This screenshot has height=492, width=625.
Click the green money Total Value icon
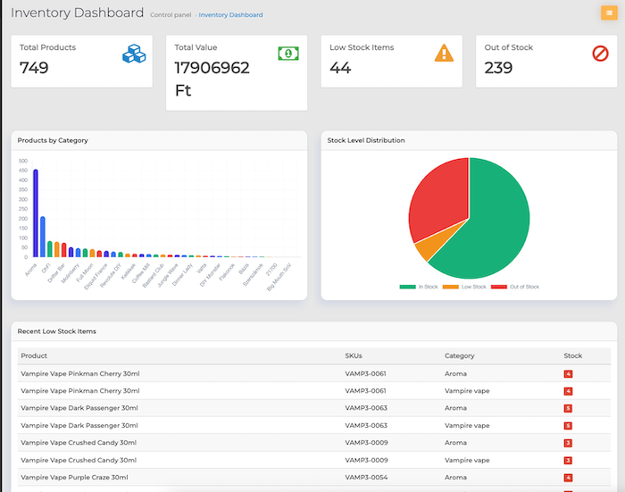pos(287,54)
